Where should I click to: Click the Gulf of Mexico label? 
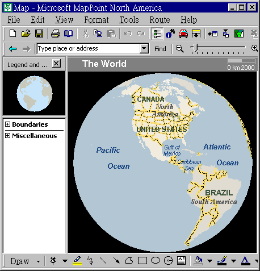pyautogui.click(x=172, y=151)
